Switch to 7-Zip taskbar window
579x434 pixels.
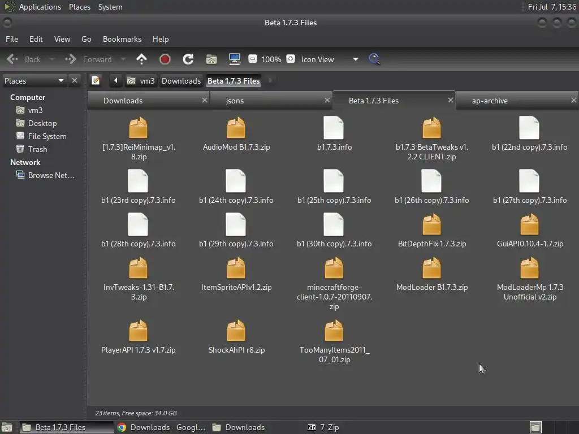(x=323, y=427)
